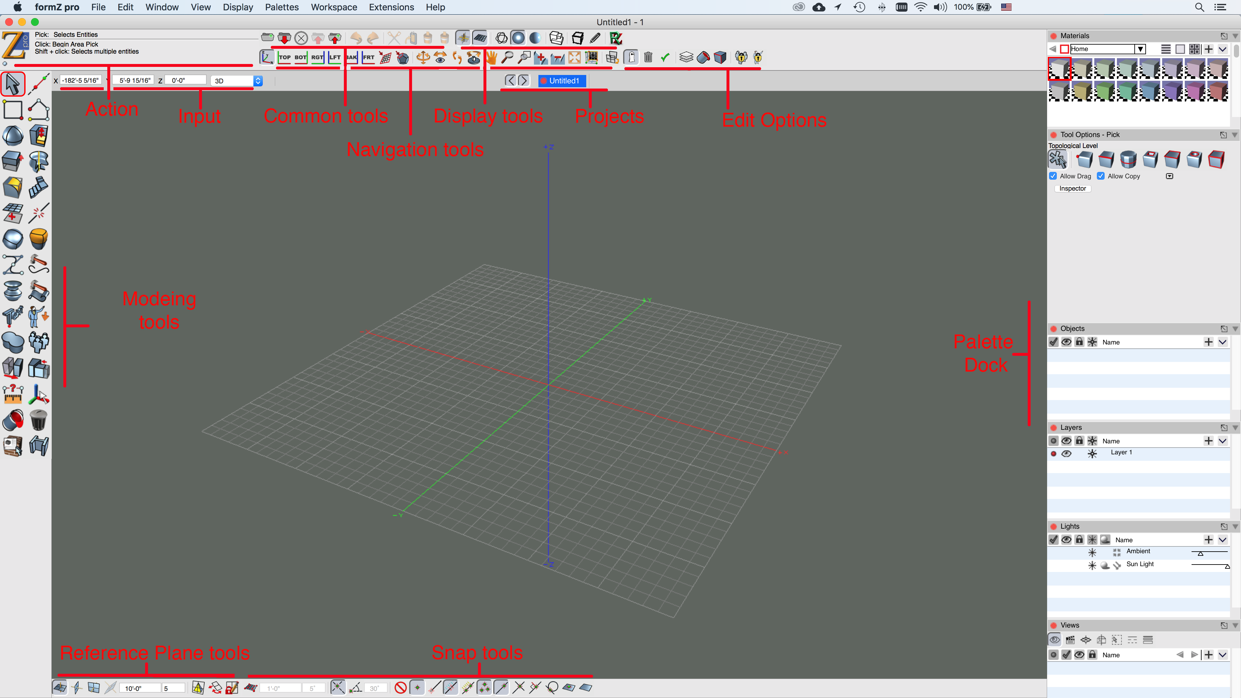This screenshot has width=1241, height=698.
Task: Open the Display menu
Action: 238,7
